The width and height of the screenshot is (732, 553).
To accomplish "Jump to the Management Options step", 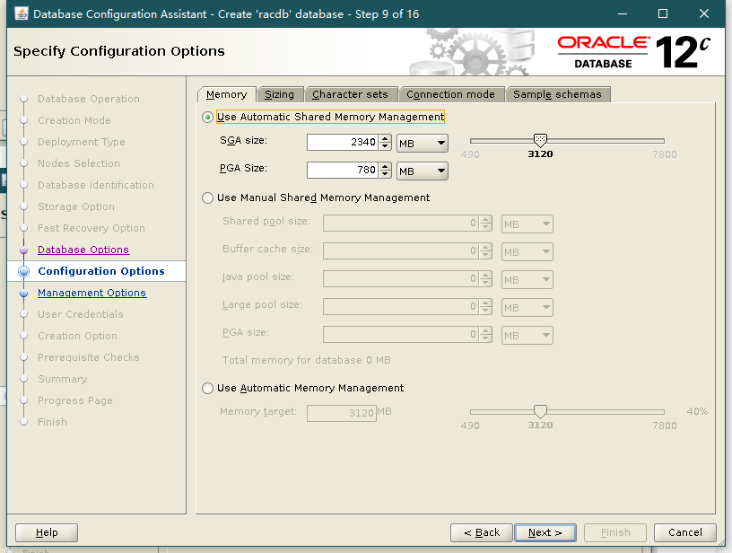I will pyautogui.click(x=91, y=293).
